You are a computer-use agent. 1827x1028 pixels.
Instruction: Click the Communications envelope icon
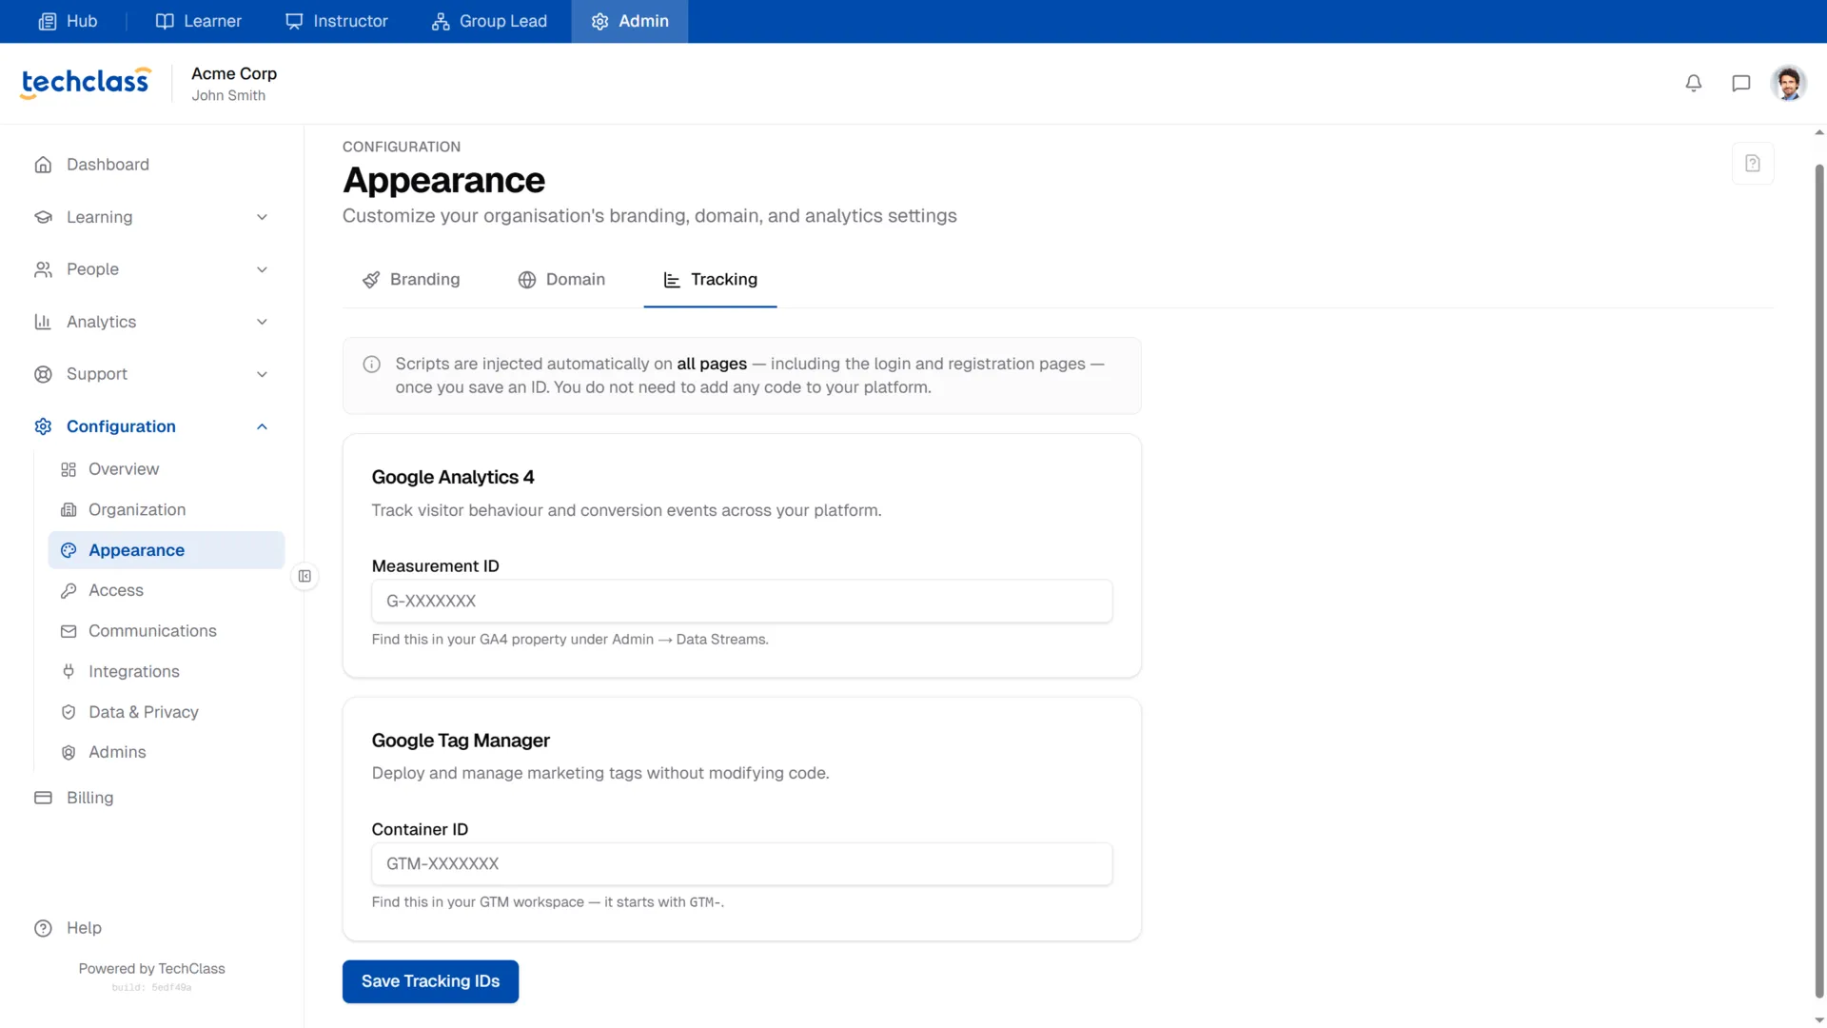tap(69, 631)
